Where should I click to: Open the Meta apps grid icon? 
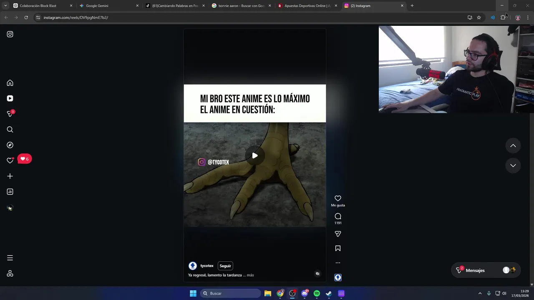coord(10,274)
